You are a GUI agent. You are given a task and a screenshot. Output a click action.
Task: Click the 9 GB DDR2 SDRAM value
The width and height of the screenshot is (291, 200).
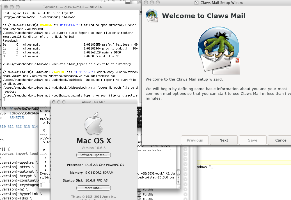point(99,173)
